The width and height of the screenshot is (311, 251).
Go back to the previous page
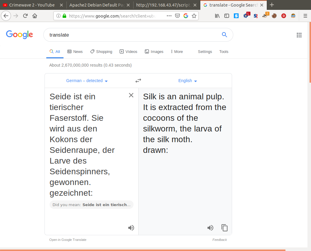(6, 16)
